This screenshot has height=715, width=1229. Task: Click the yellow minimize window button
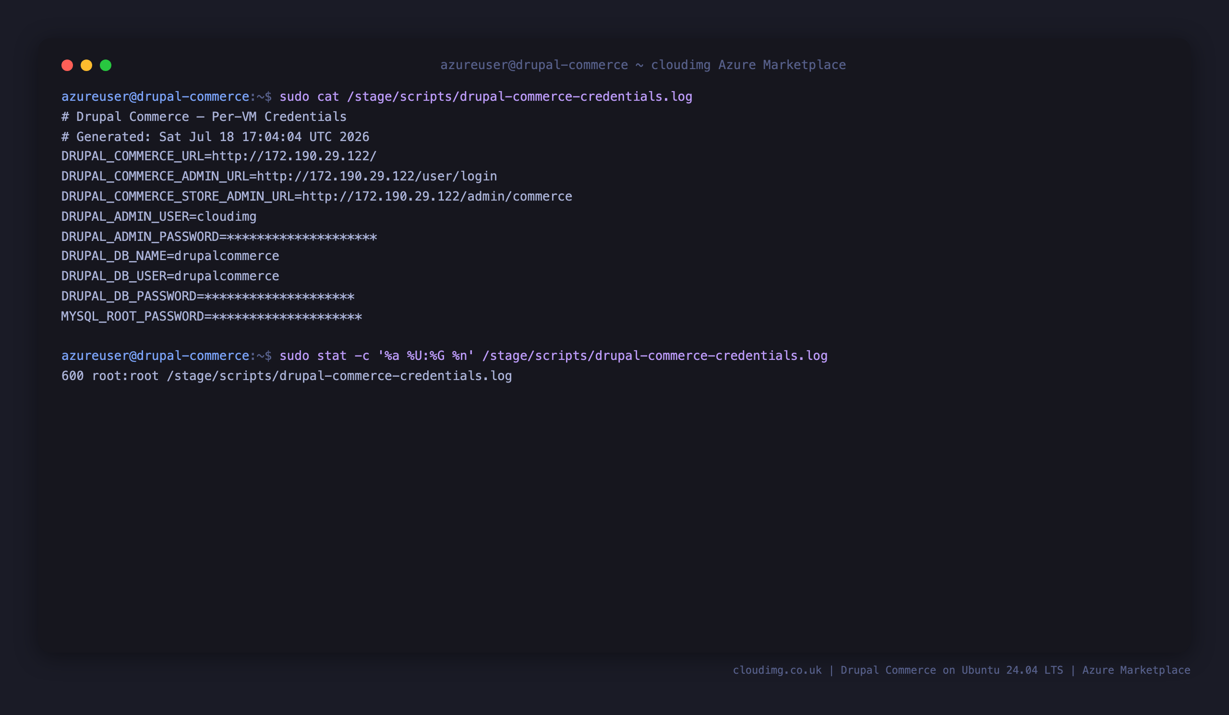(86, 65)
